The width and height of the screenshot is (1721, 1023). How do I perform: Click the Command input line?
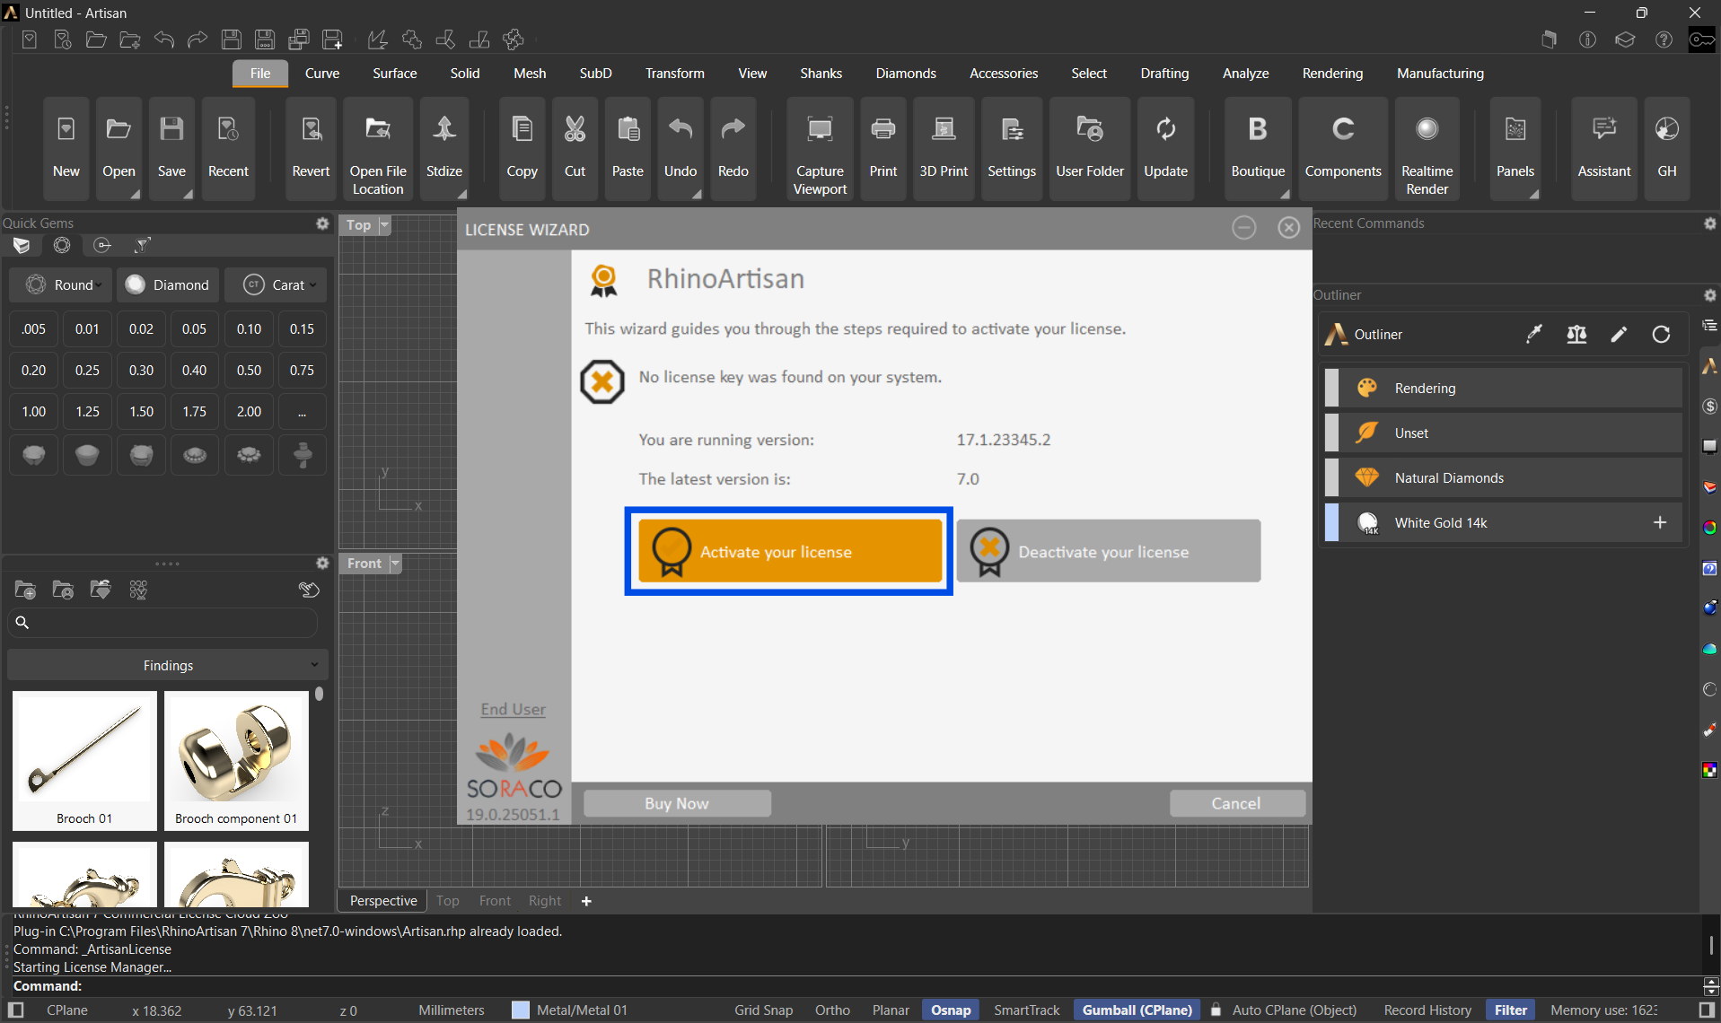853,985
